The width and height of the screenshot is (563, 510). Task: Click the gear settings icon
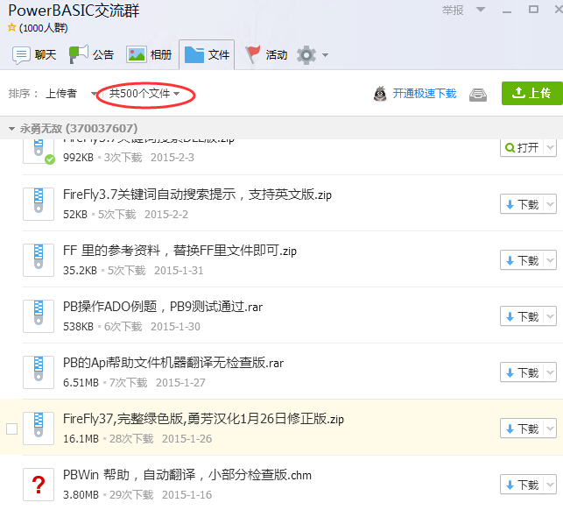coord(306,55)
